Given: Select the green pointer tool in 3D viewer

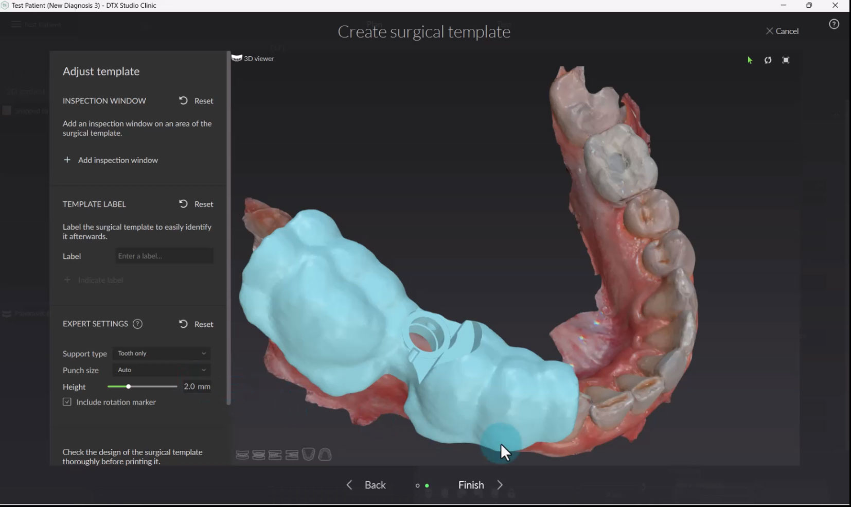Looking at the screenshot, I should pyautogui.click(x=750, y=60).
